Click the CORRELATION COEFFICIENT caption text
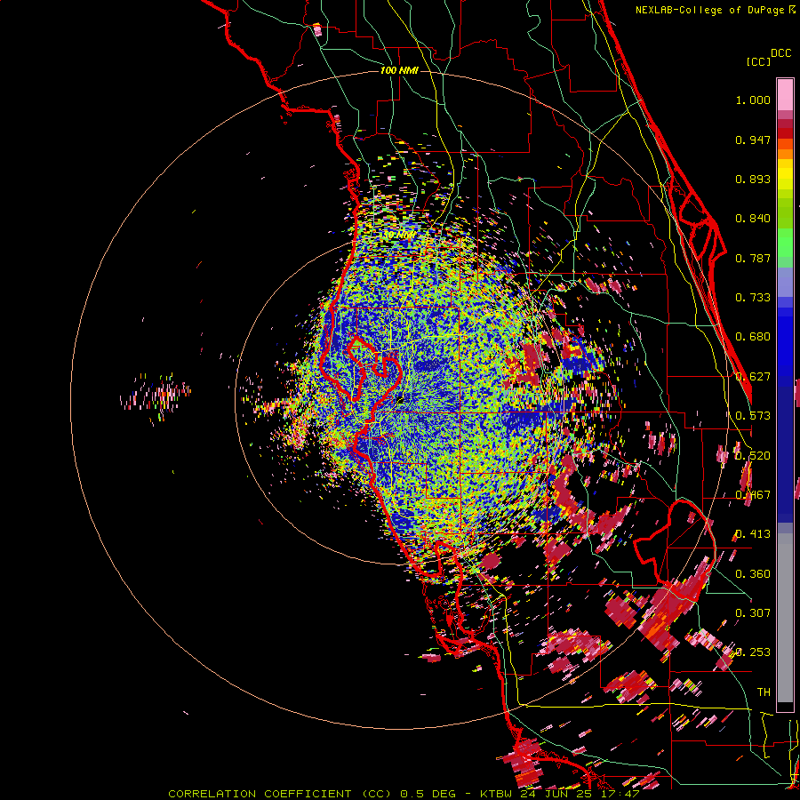The height and width of the screenshot is (800, 800). pos(260,794)
